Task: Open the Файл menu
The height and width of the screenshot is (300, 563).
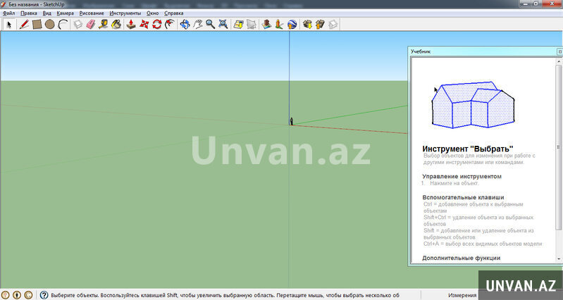Action: [x=8, y=13]
